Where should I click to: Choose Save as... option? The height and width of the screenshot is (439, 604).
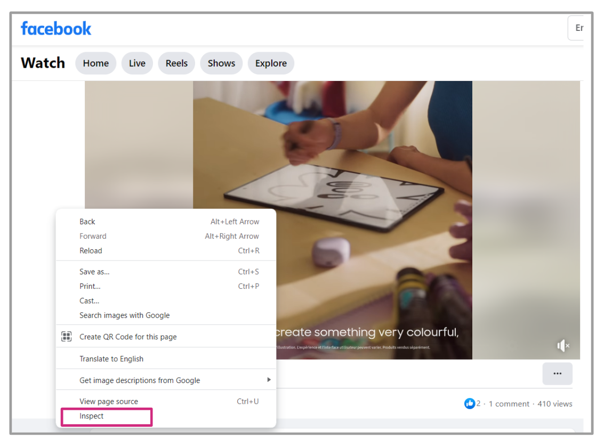pos(94,272)
